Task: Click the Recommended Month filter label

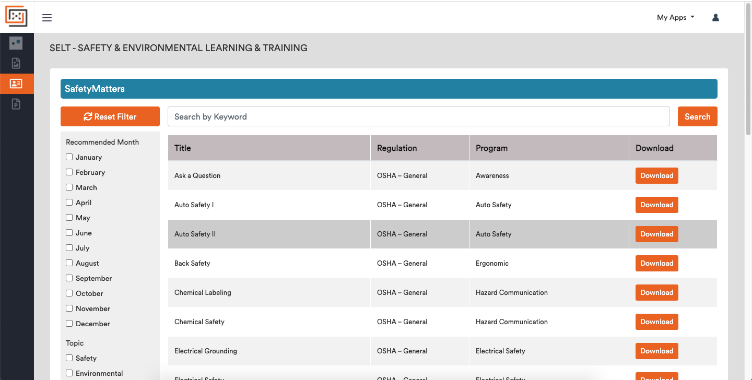Action: point(102,142)
